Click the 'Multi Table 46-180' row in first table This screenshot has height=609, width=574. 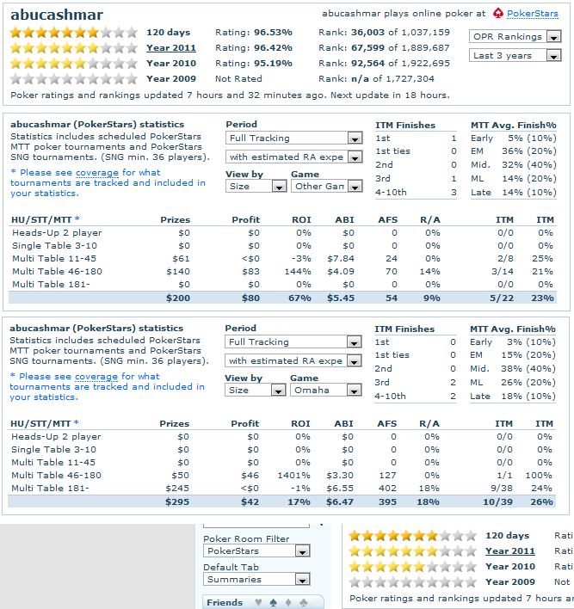coord(283,272)
